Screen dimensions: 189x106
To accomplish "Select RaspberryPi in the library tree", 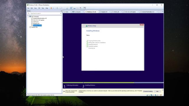I will tap(36, 24).
